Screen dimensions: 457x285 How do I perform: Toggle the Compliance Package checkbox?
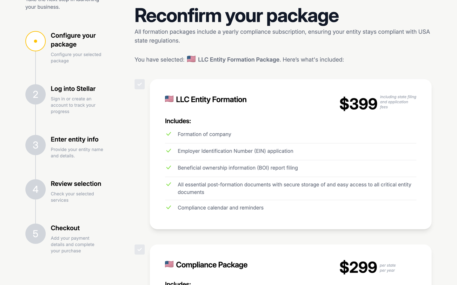click(140, 250)
